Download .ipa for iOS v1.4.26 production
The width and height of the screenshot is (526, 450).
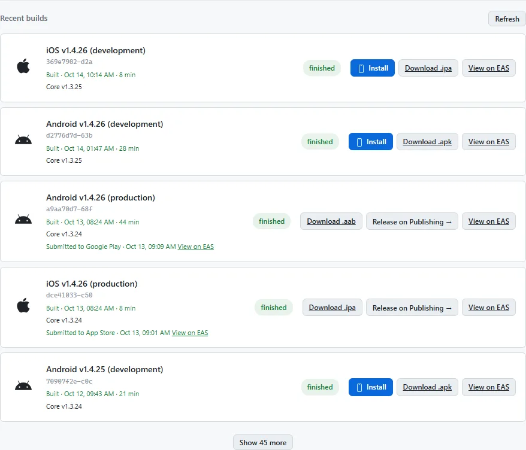click(332, 308)
